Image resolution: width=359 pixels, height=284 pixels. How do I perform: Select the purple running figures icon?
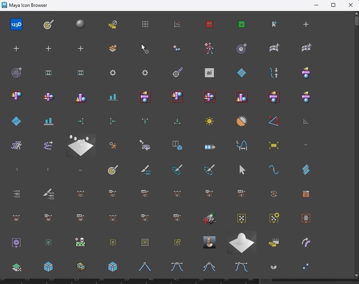tap(16, 145)
